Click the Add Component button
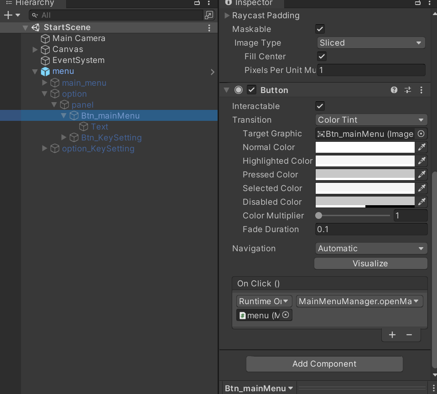This screenshot has height=394, width=437. tap(324, 363)
